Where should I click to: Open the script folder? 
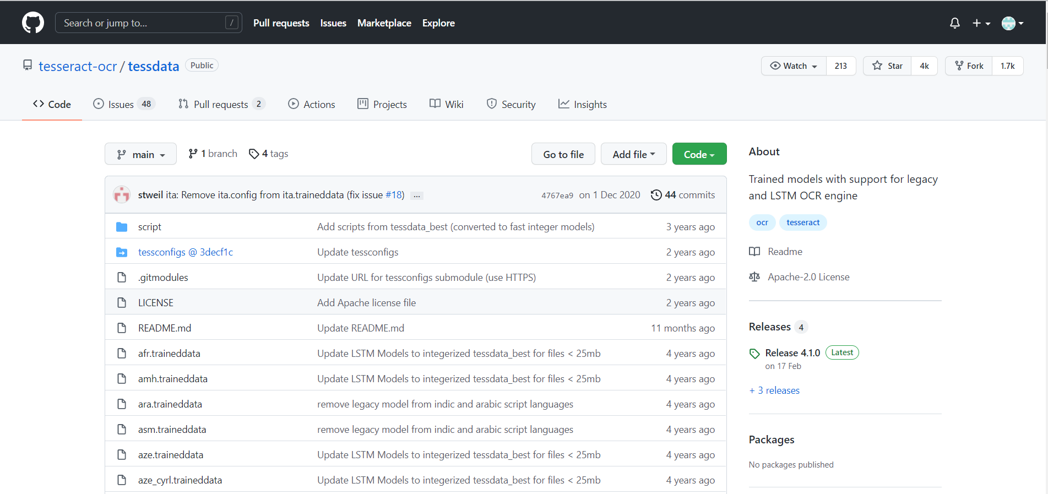point(150,227)
